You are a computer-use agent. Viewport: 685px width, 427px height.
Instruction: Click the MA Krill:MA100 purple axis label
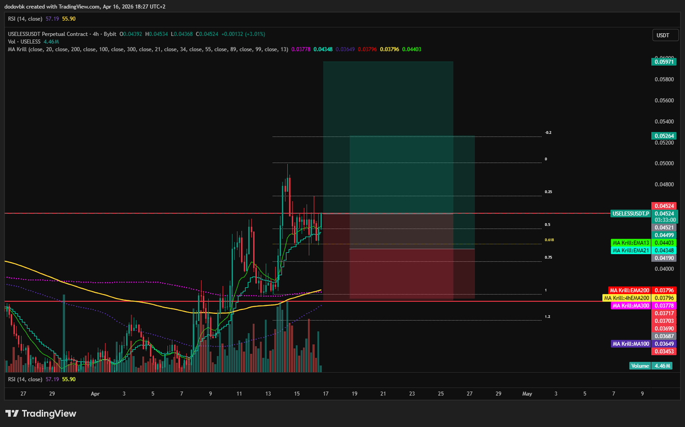631,344
